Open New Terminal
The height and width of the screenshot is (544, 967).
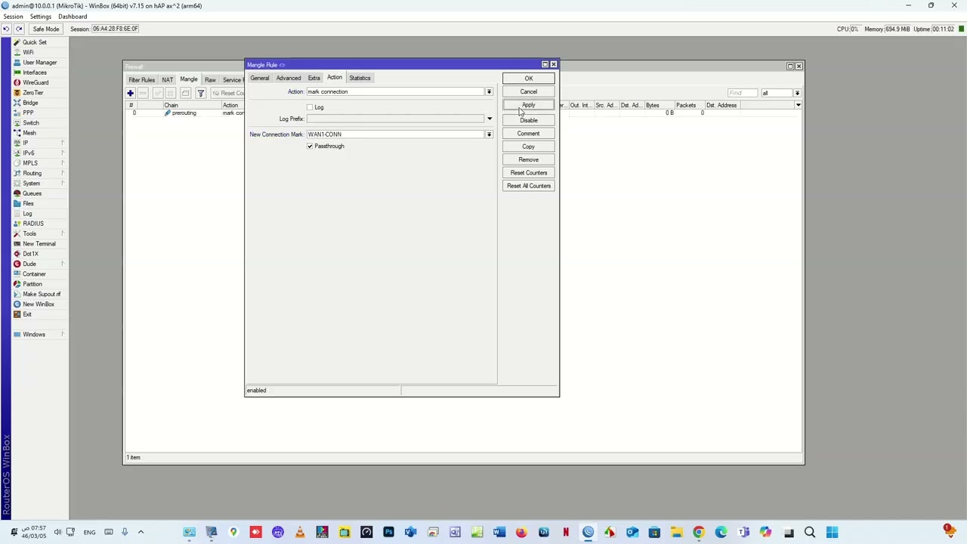[39, 244]
